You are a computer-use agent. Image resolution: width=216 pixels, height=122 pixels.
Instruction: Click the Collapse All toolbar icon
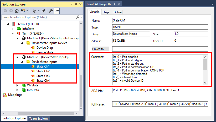[x=43, y=11]
